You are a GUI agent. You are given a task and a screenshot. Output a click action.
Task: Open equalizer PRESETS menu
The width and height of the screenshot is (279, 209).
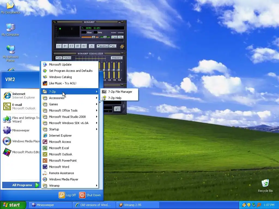(117, 58)
